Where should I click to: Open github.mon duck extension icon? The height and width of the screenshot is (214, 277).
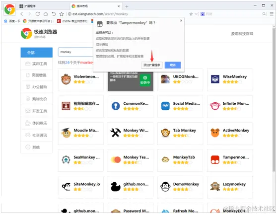[x=116, y=187]
